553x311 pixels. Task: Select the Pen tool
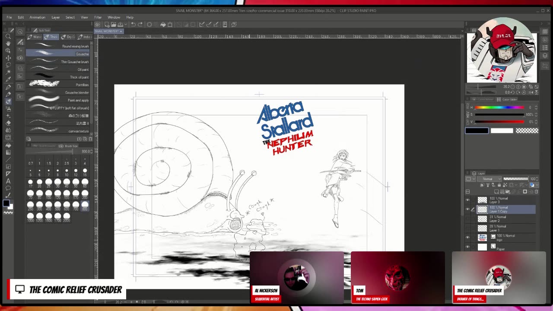pyautogui.click(x=8, y=87)
